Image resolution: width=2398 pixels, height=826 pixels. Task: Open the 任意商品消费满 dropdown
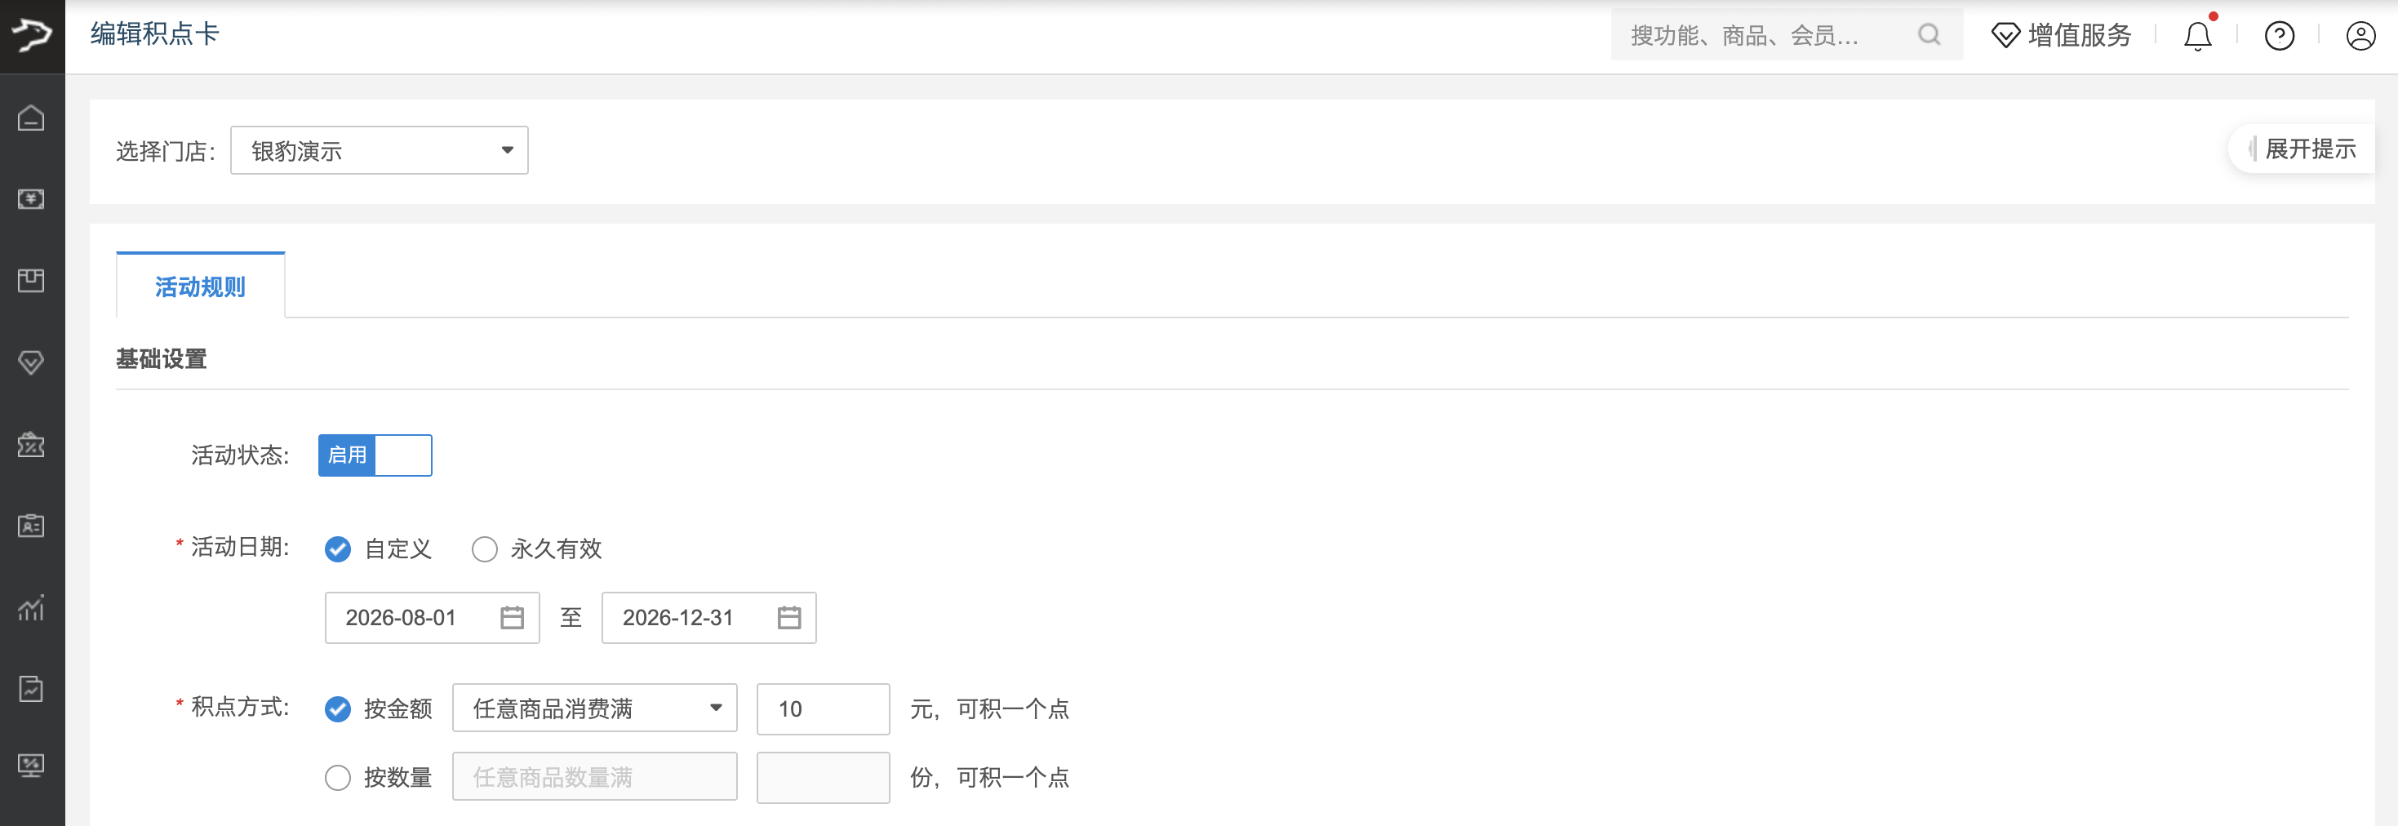[595, 708]
